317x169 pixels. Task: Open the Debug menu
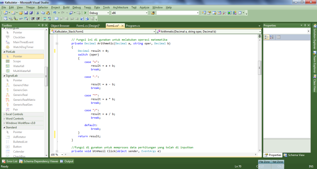[77, 7]
